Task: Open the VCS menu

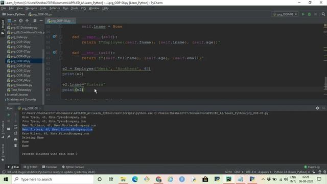Action: coord(83,8)
